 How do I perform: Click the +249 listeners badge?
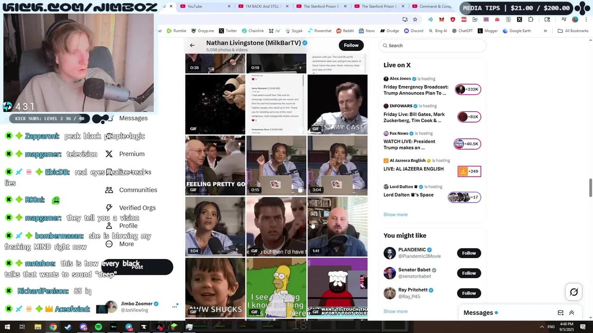469,172
